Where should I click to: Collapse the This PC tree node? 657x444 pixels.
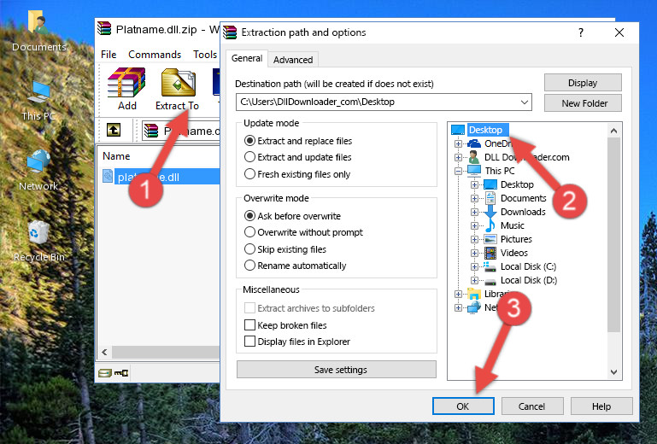point(458,171)
